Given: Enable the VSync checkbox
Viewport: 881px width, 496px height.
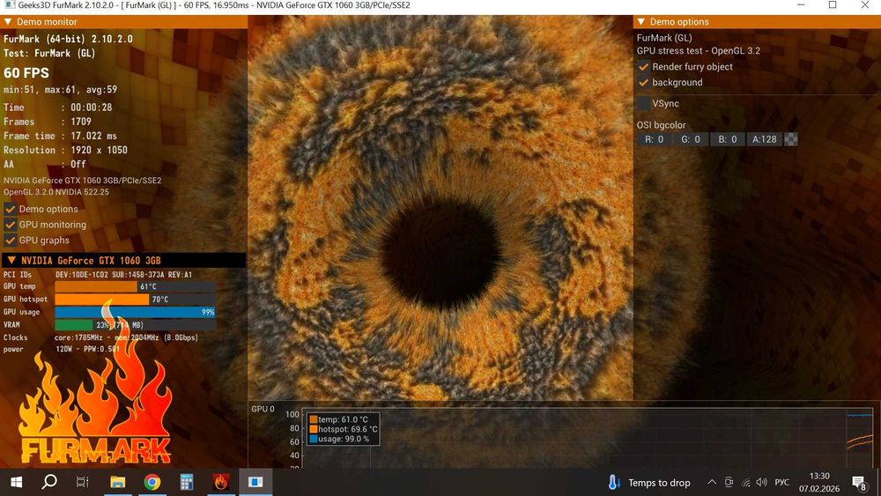Looking at the screenshot, I should [643, 103].
